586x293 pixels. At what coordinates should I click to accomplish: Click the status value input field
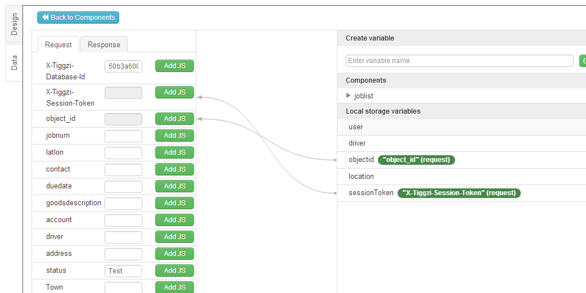pos(123,271)
